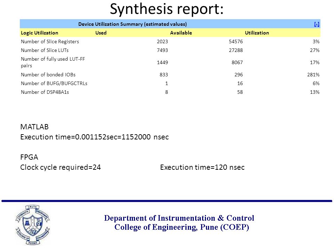Click the 'FPGA' heading

pyautogui.click(x=29, y=157)
